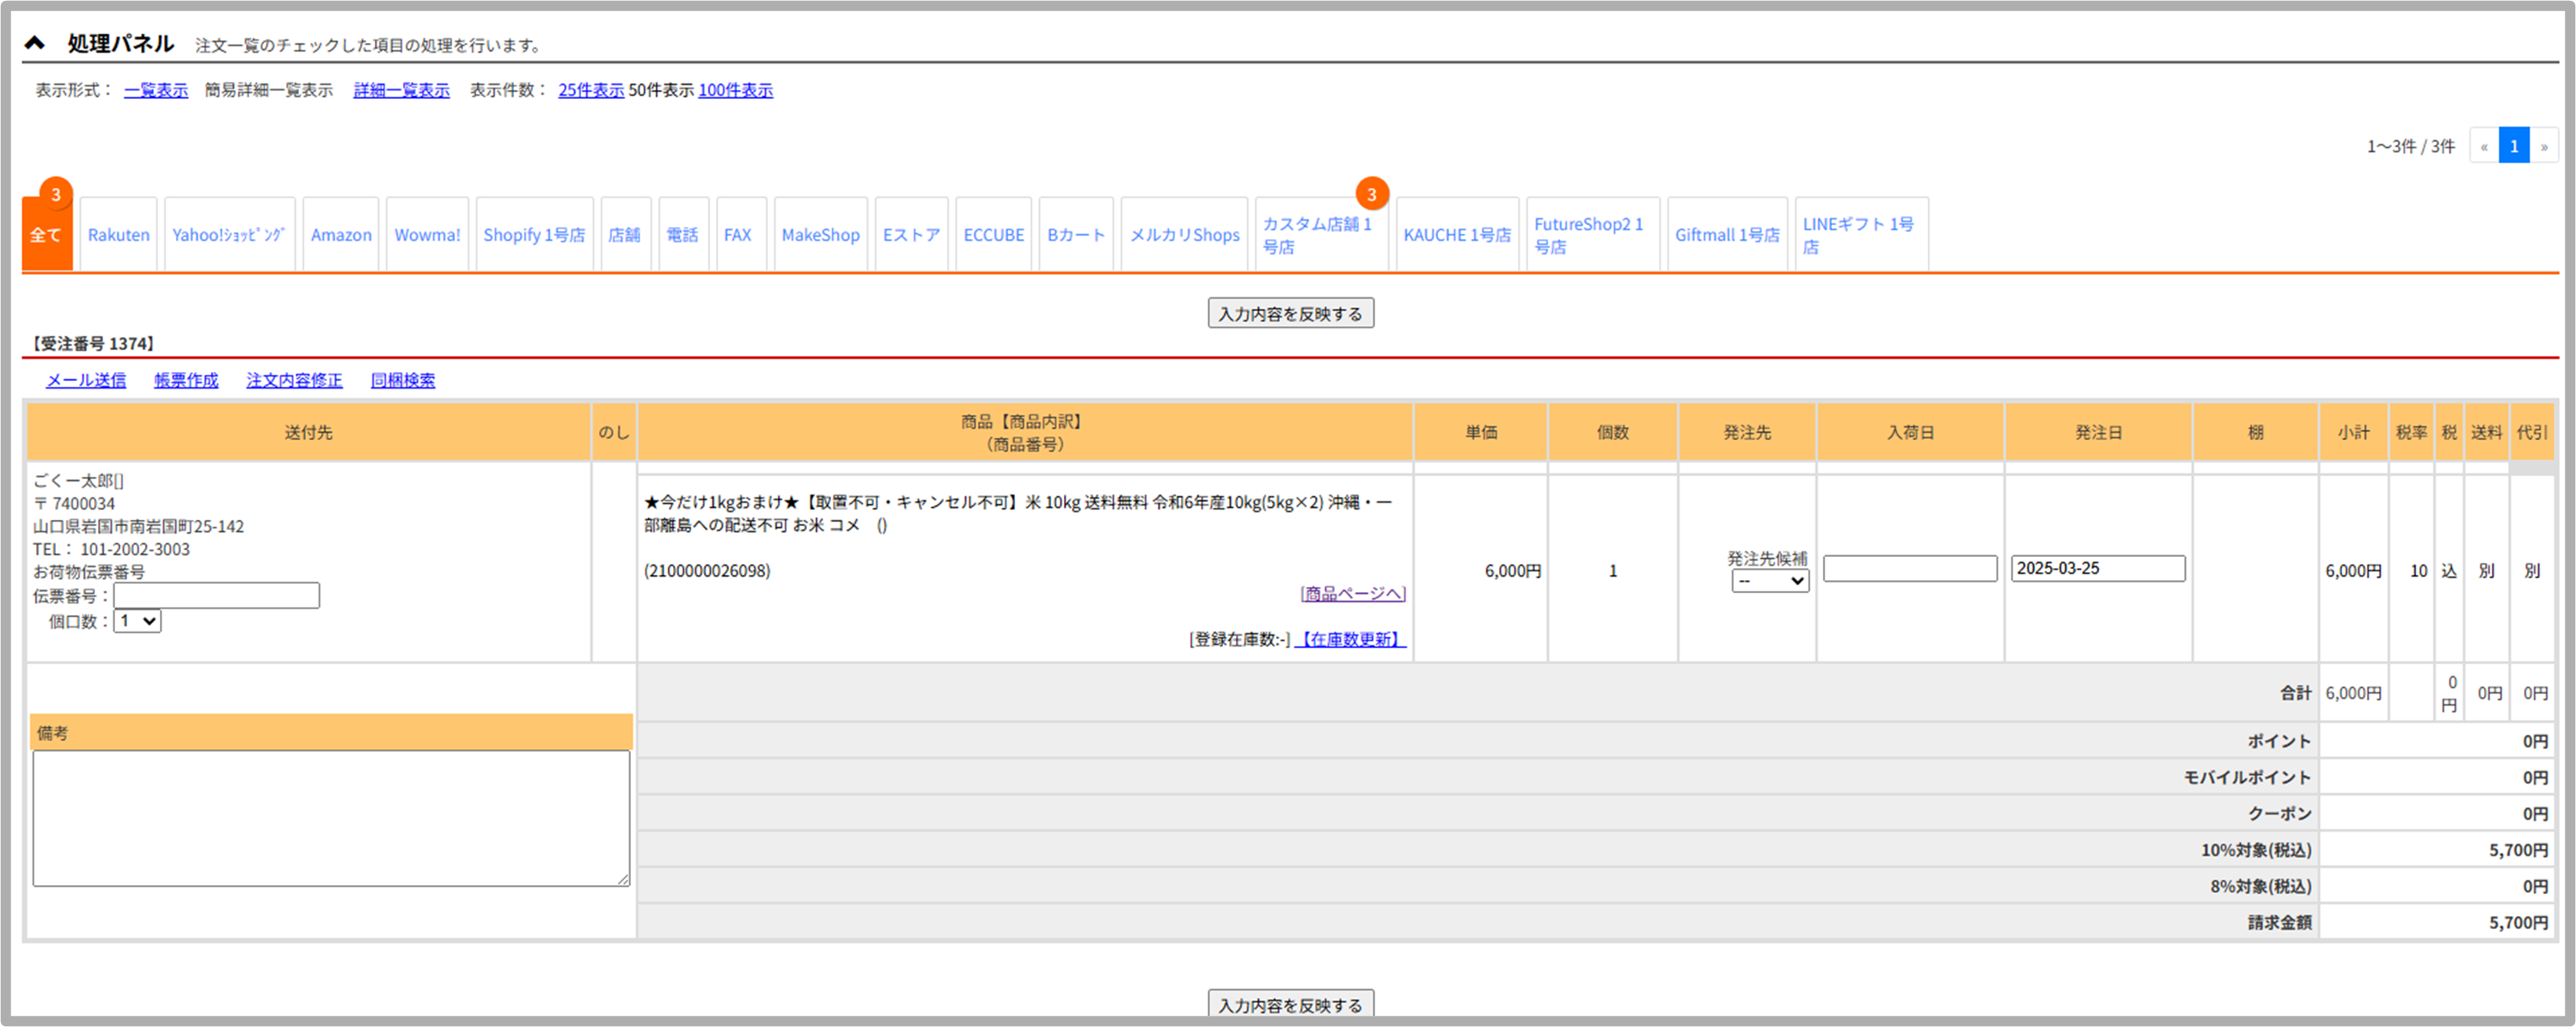The width and height of the screenshot is (2576, 1027).
Task: Open the ECCUBE tab
Action: [994, 234]
